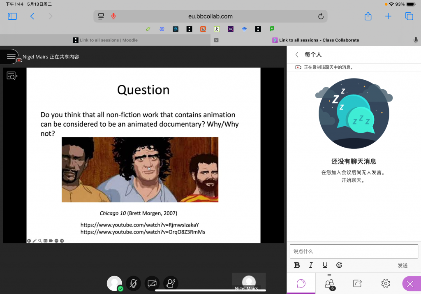Image resolution: width=421 pixels, height=294 pixels.
Task: Switch to the Moodle tab
Action: [105, 40]
